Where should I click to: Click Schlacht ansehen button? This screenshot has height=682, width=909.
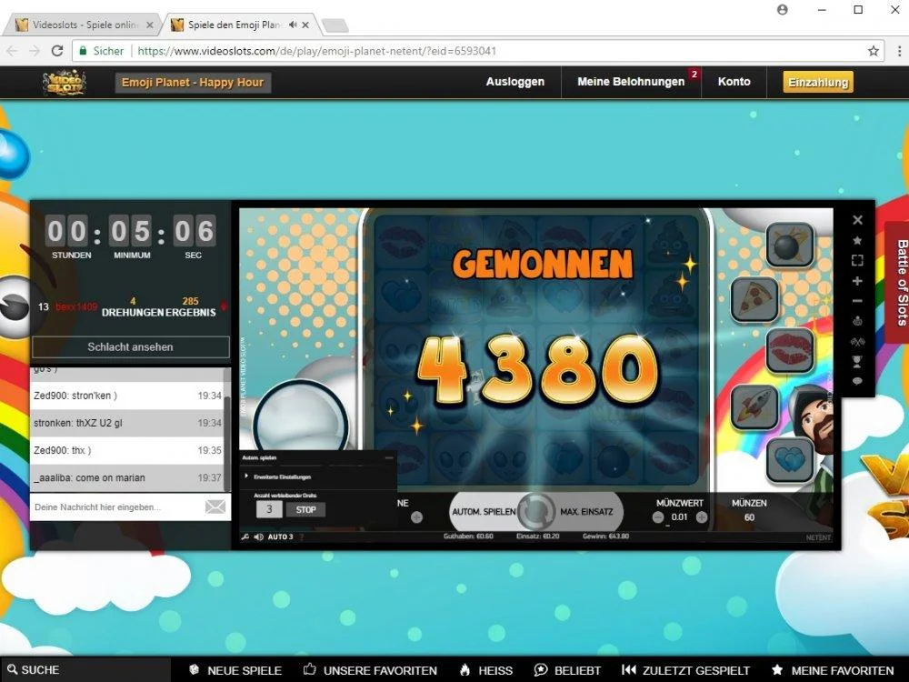click(130, 346)
